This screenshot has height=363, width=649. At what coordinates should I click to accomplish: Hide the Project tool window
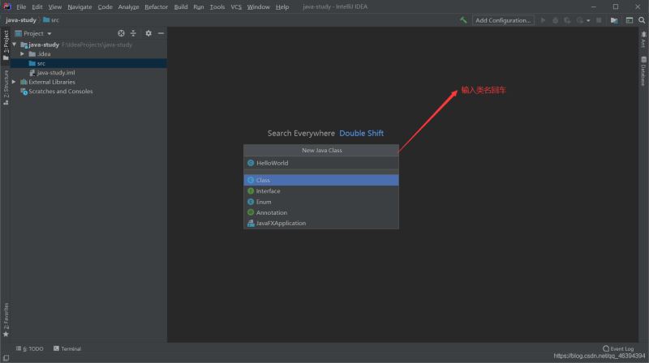(x=161, y=33)
